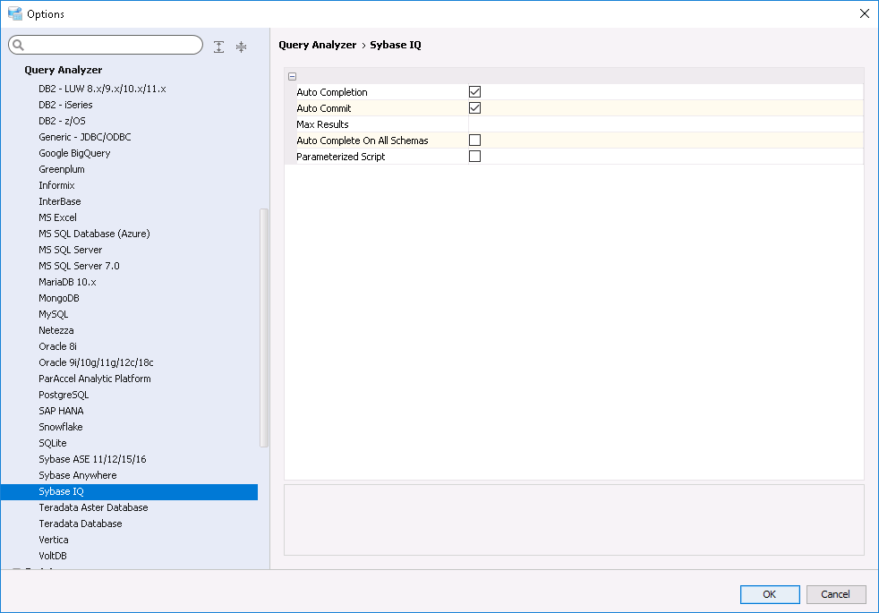Click the Options window app icon
Viewport: 879px width, 613px height.
click(x=14, y=13)
